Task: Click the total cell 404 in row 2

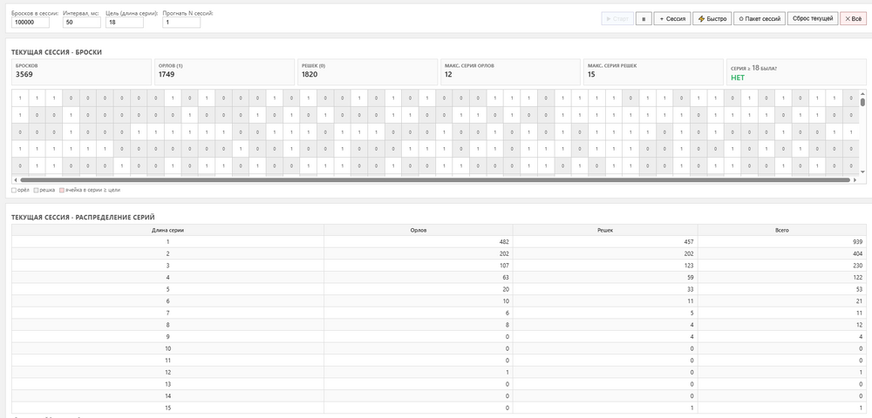Action: pyautogui.click(x=782, y=253)
